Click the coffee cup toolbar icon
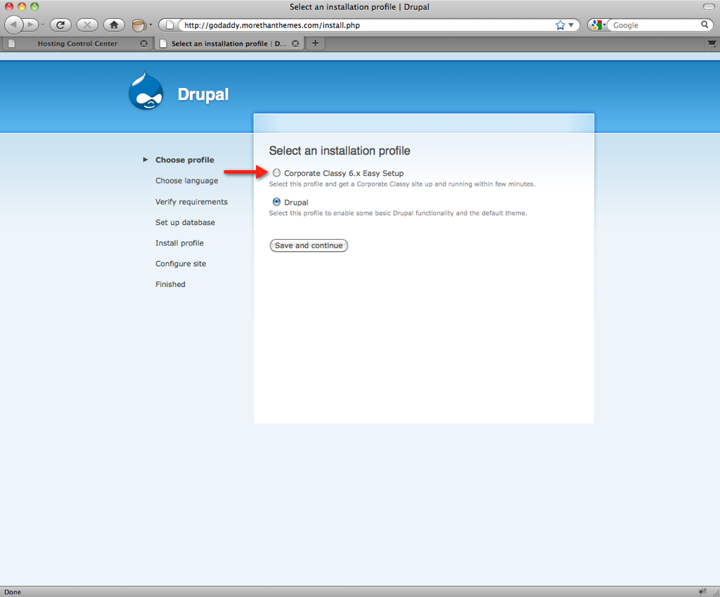 tap(139, 25)
